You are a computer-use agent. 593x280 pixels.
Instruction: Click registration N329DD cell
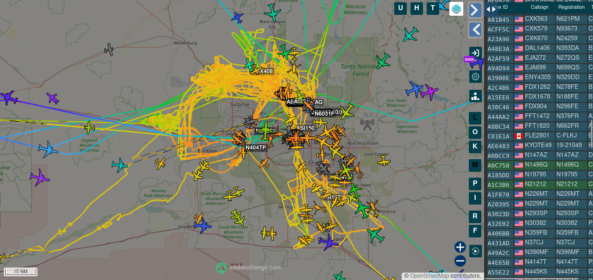(571, 77)
